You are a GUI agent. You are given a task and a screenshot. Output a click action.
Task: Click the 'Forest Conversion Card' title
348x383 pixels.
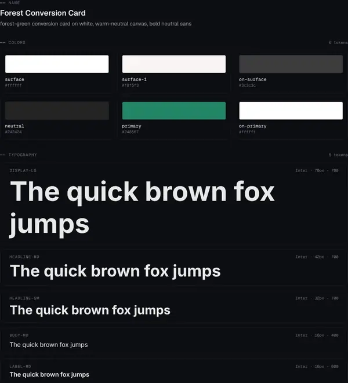coord(43,13)
